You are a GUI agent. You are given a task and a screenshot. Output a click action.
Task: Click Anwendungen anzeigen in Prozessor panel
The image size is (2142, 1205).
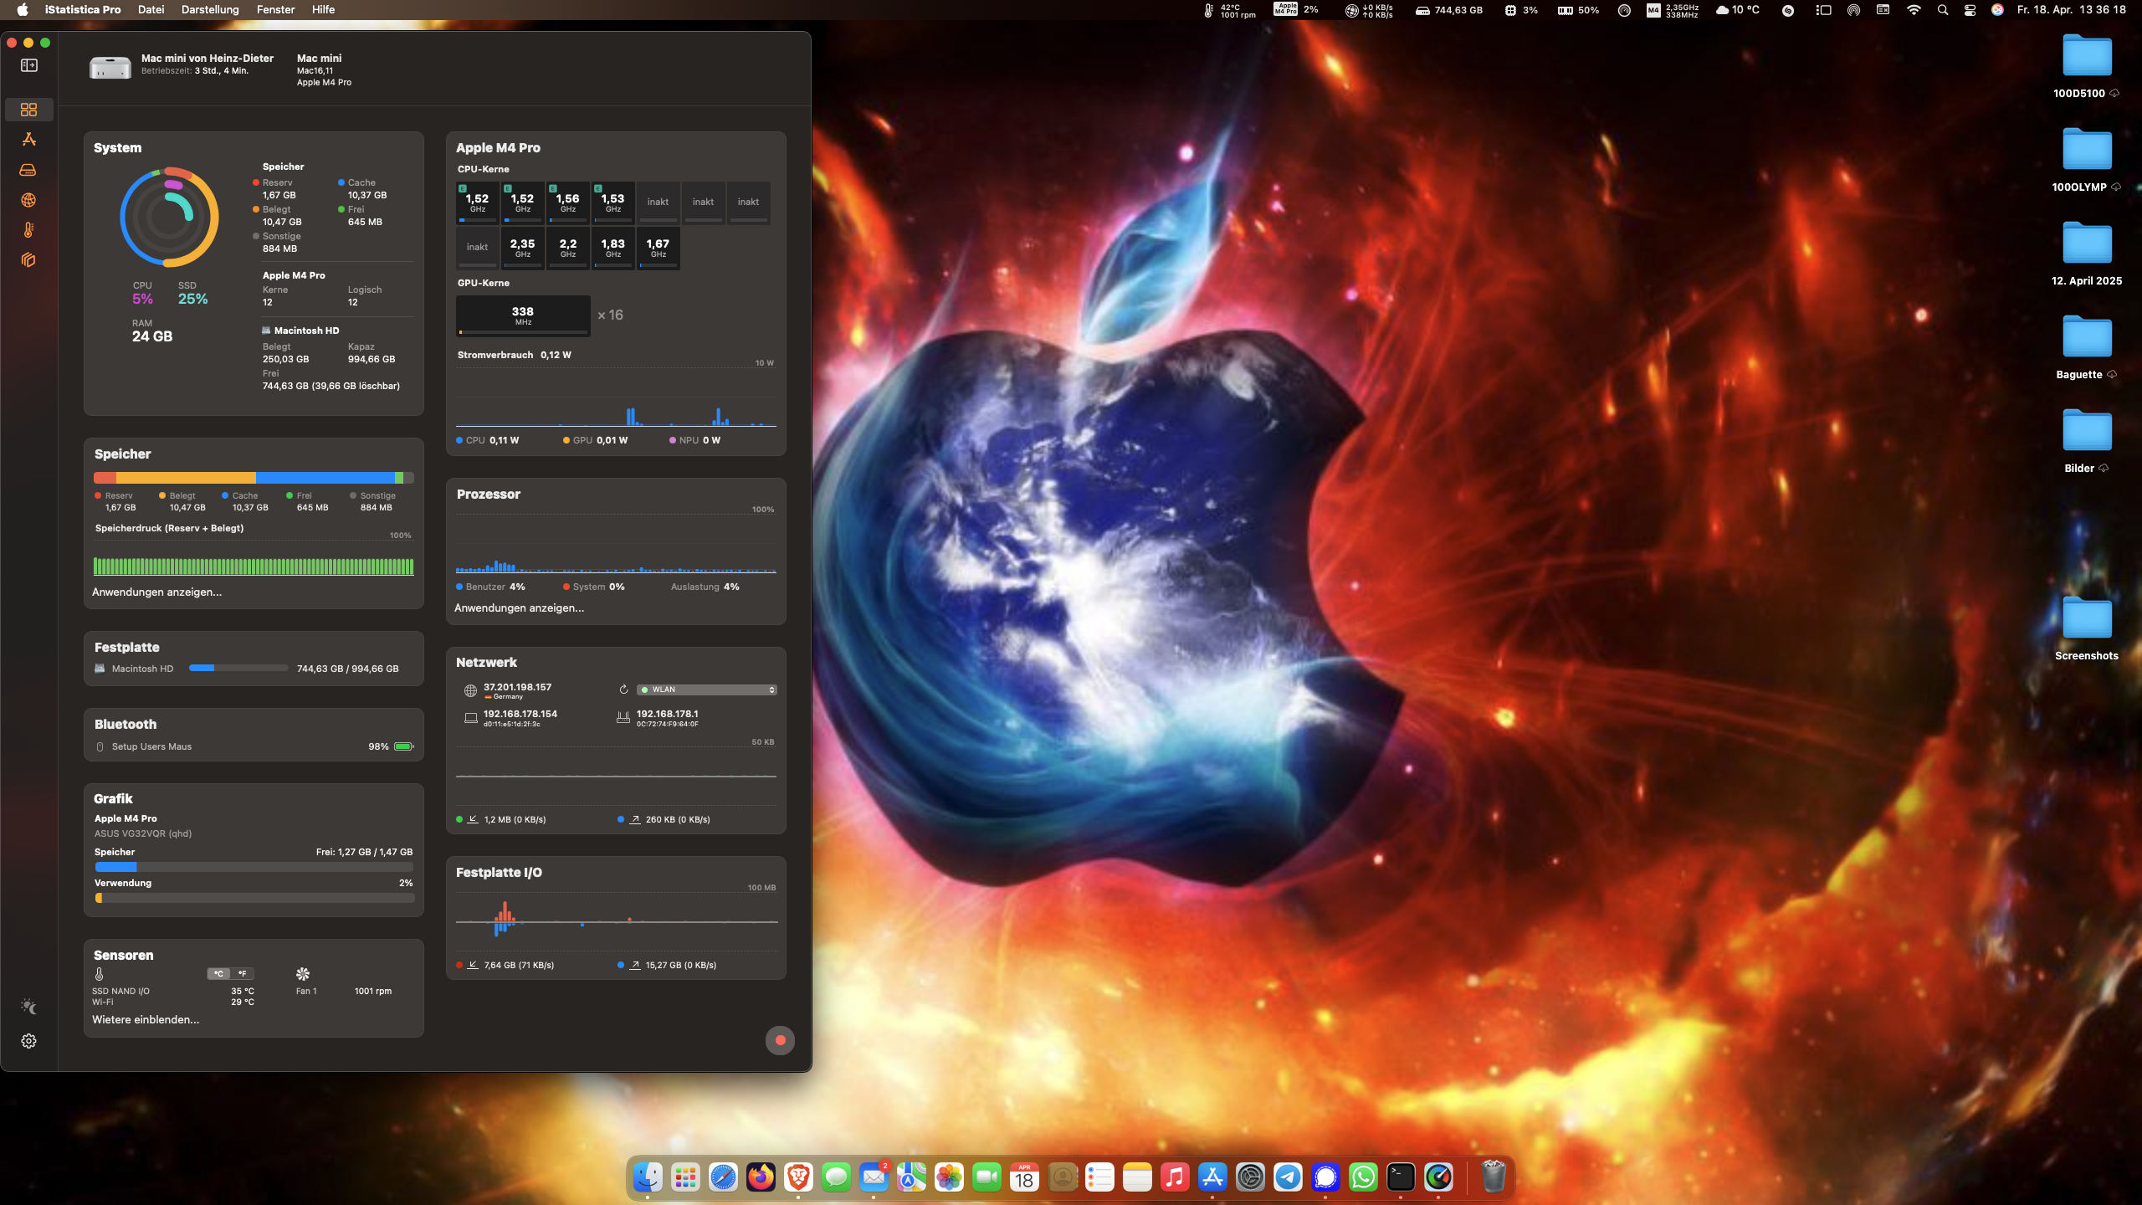tap(519, 608)
